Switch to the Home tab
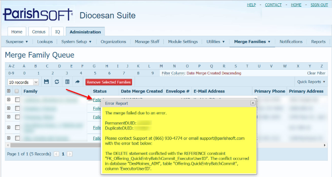 pyautogui.click(x=17, y=32)
